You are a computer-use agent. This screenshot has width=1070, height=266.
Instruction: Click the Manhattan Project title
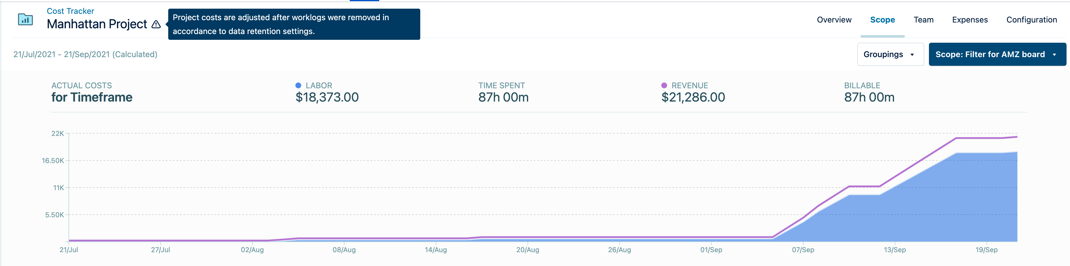97,25
